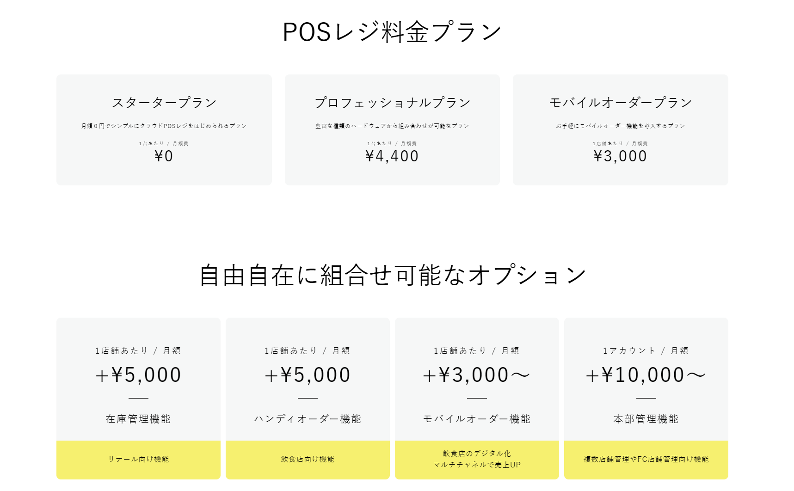Click the ¥4,400 monthly price
794x491 pixels.
(x=392, y=156)
